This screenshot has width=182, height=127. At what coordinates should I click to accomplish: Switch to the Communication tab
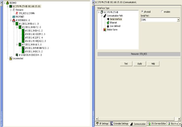pyautogui.click(x=138, y=124)
